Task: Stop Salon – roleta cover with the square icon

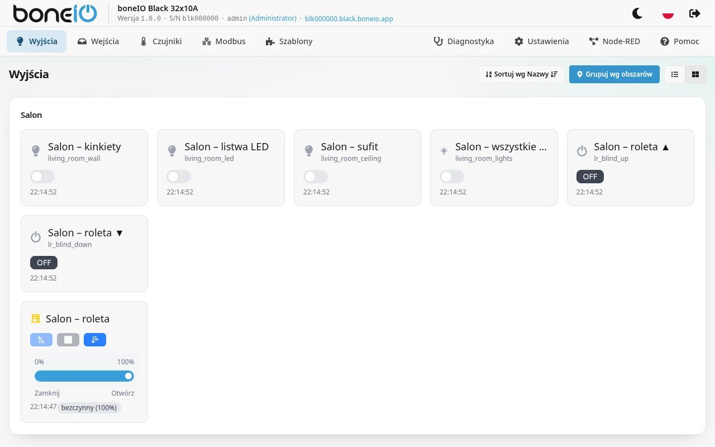Action: coord(68,340)
